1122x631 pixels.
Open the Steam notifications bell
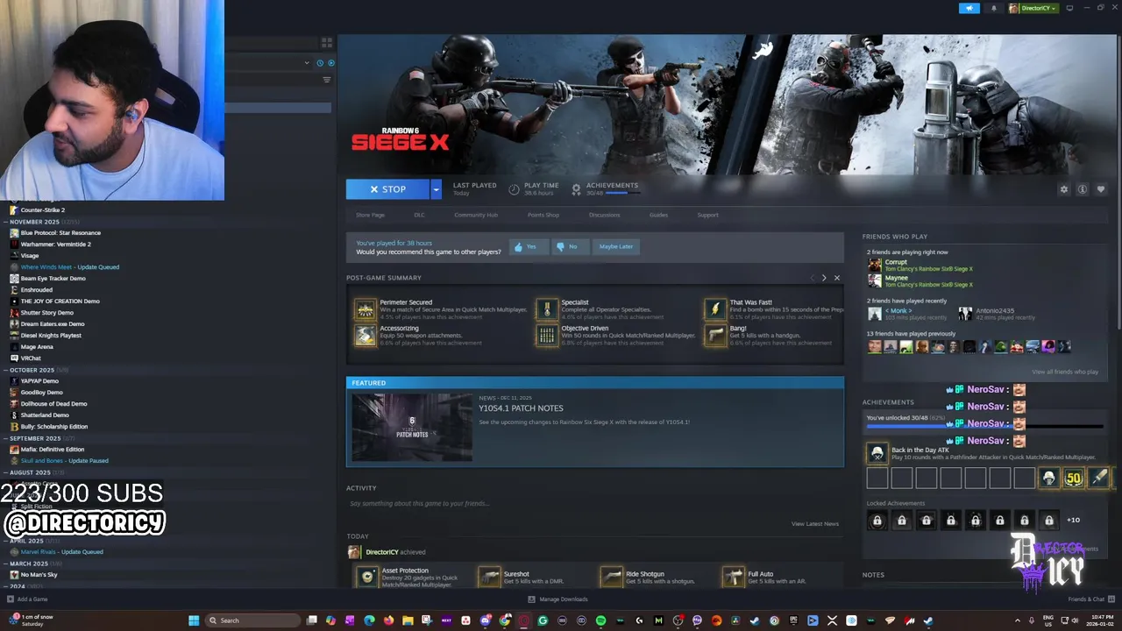pyautogui.click(x=993, y=8)
